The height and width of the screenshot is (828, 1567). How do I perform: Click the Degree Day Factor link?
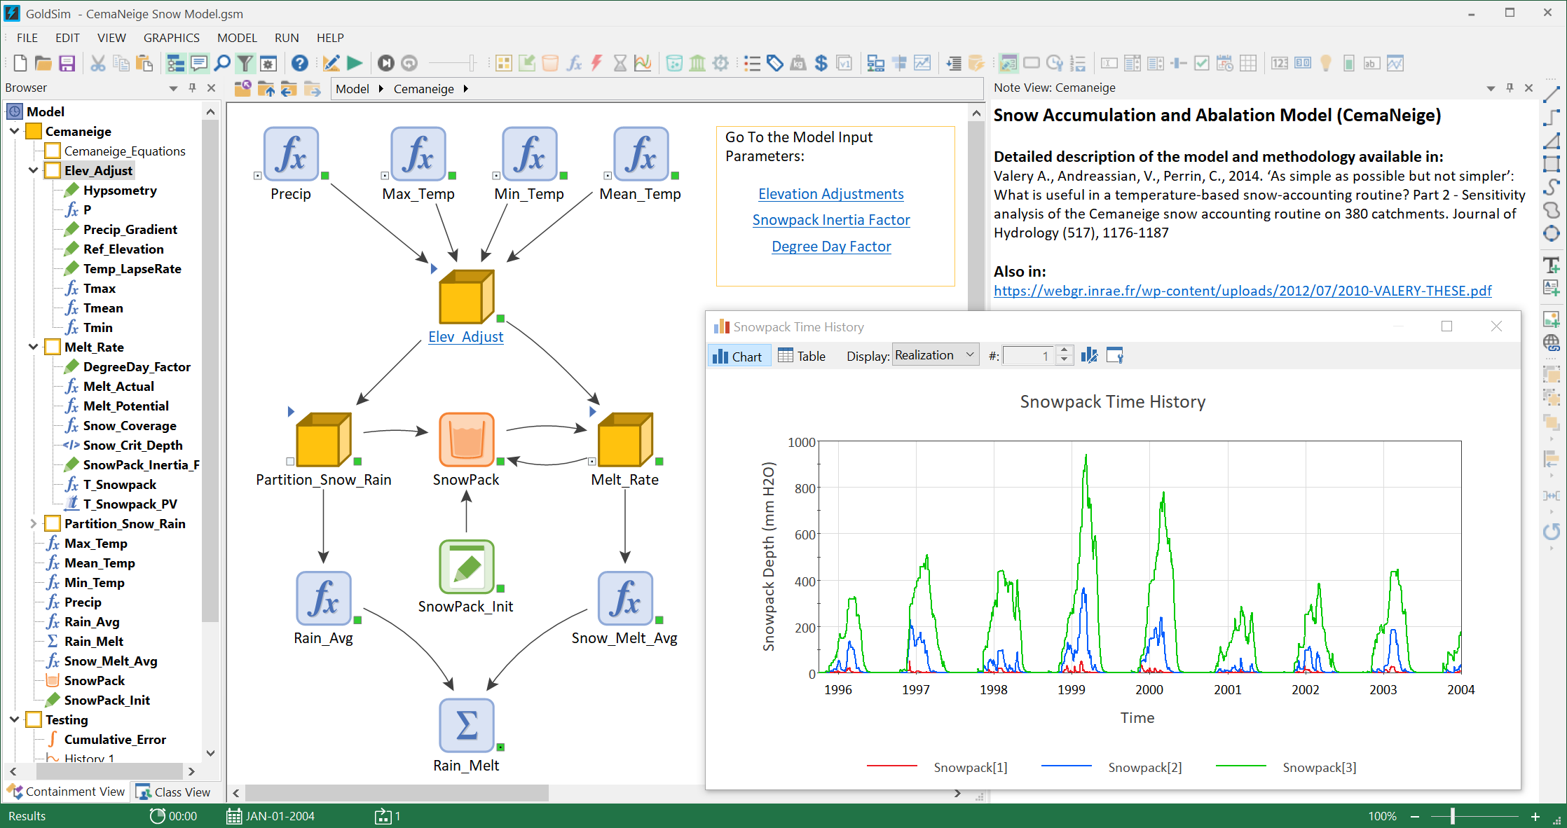coord(831,247)
